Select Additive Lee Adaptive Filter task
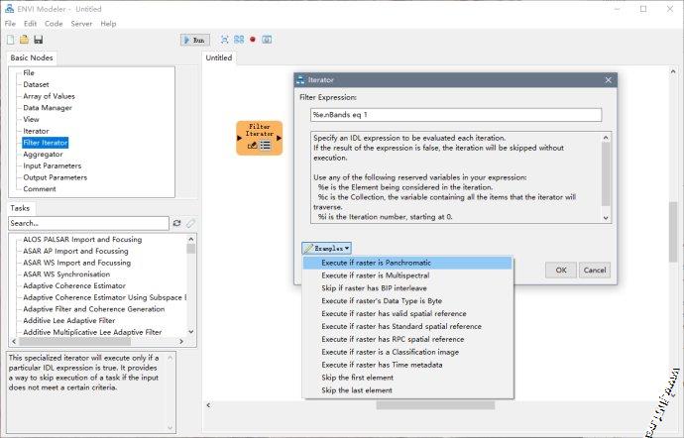The height and width of the screenshot is (438, 684). (x=69, y=321)
